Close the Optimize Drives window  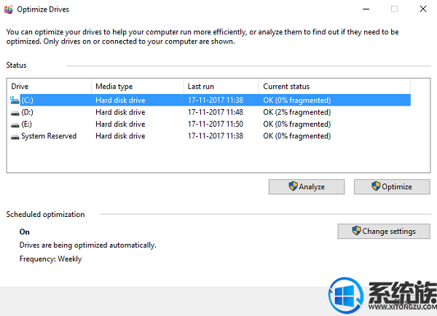coord(423,9)
